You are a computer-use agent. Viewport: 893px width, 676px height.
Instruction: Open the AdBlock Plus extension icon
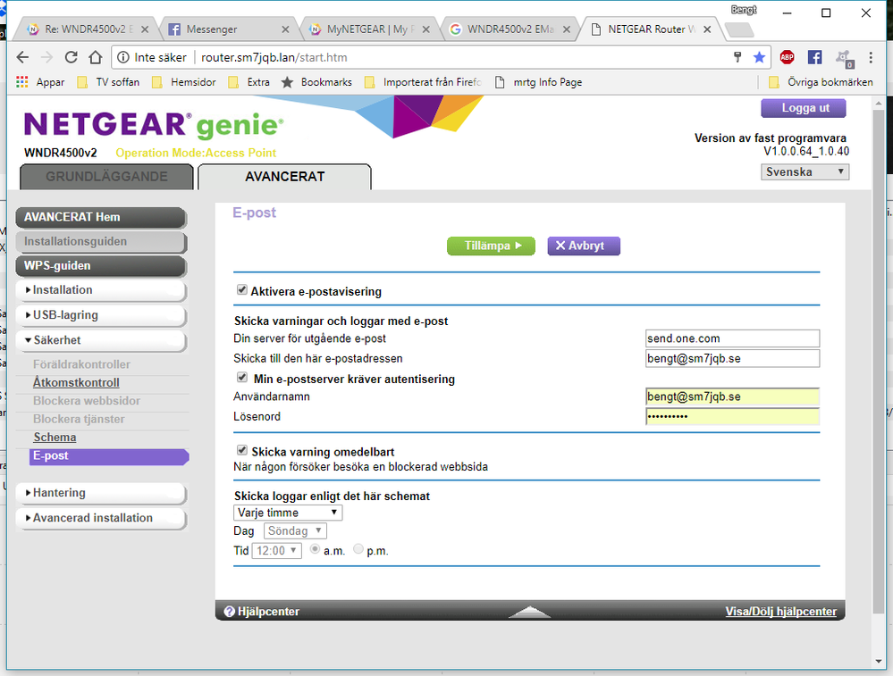pyautogui.click(x=787, y=57)
